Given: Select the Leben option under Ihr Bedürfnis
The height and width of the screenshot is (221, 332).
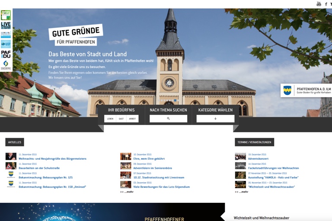Looking at the screenshot, I should click(110, 119).
